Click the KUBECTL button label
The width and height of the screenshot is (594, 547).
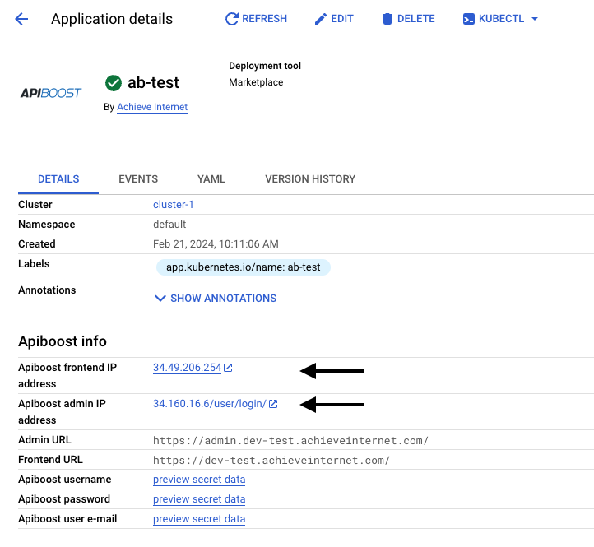pos(502,19)
